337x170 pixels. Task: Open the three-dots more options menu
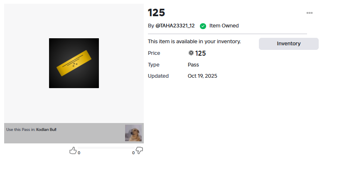310,13
